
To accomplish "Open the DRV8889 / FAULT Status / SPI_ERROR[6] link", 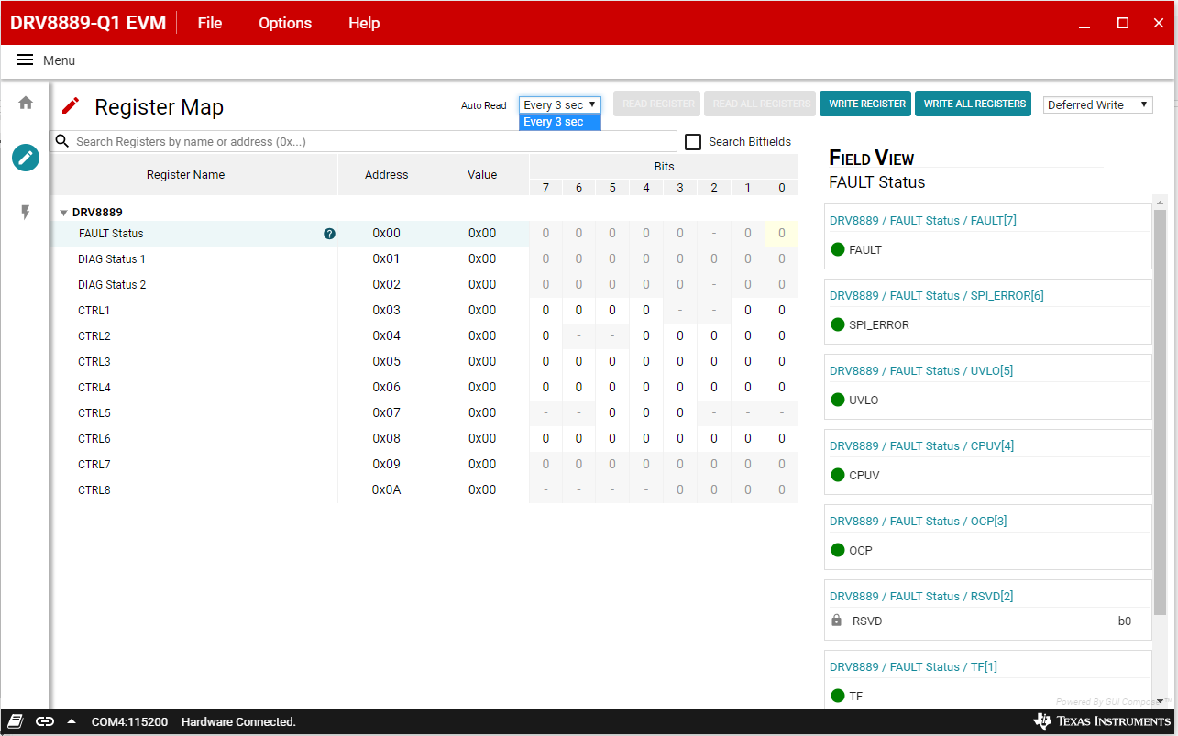I will point(937,295).
